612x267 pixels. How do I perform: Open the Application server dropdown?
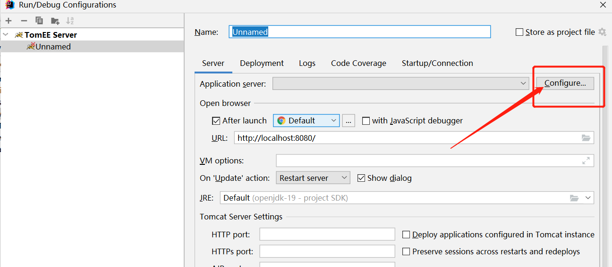click(x=401, y=83)
